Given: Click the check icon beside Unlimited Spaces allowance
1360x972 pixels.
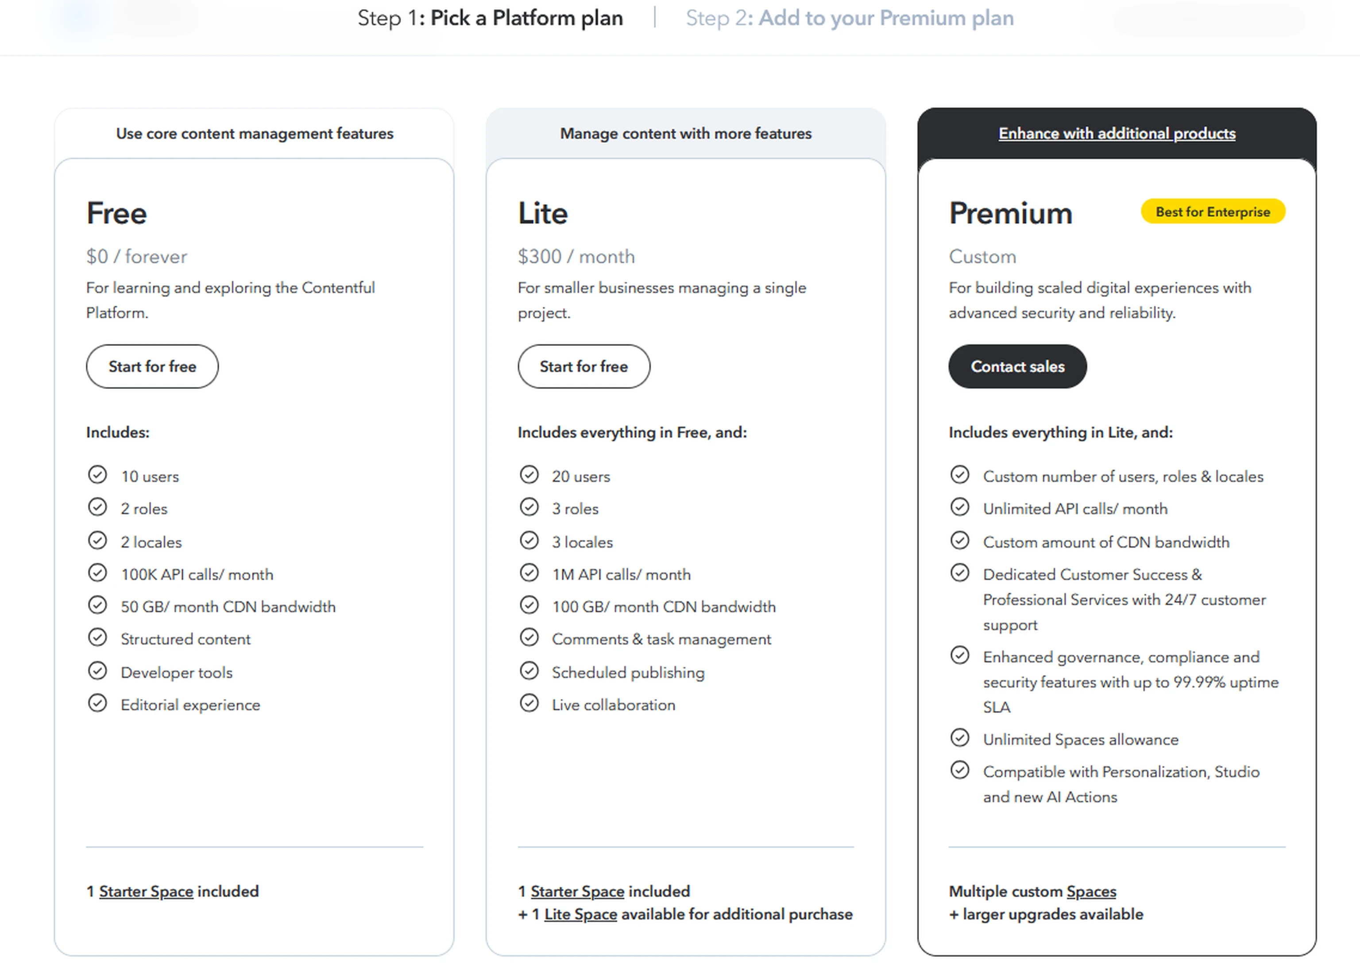Looking at the screenshot, I should [x=959, y=738].
